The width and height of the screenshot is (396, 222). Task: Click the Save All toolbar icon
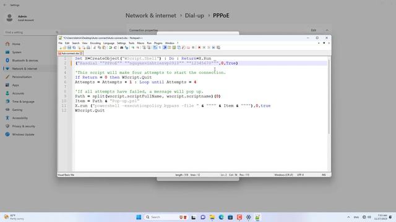[x=74, y=47]
